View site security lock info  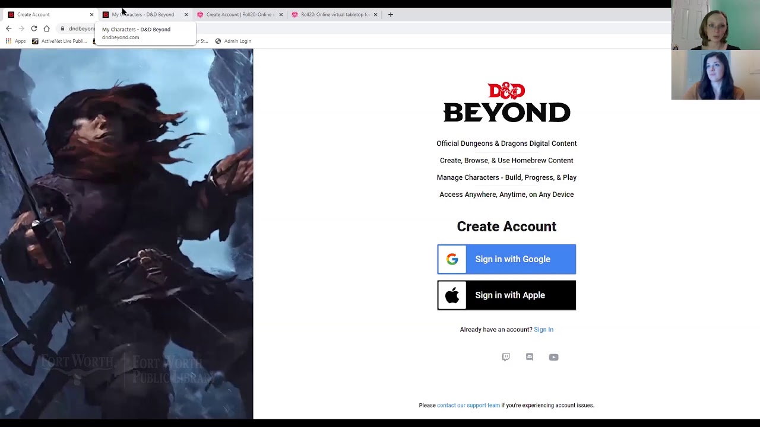tap(62, 28)
